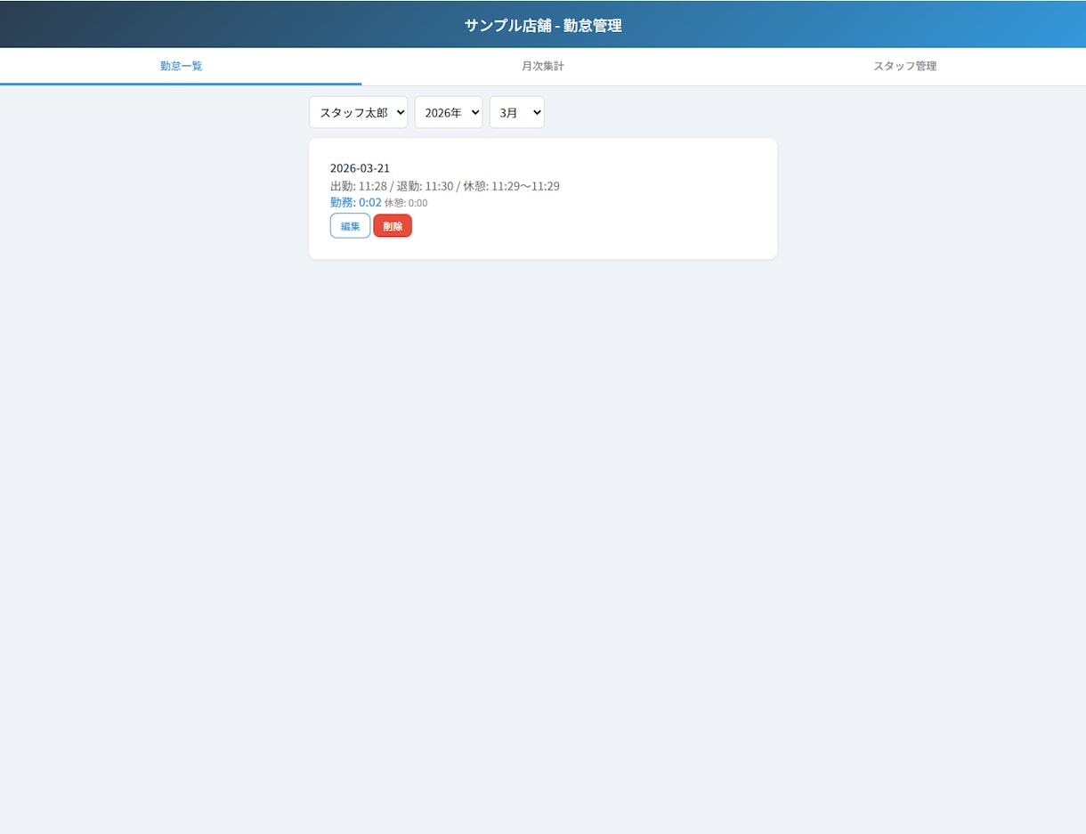This screenshot has width=1086, height=834.
Task: Click the 編集 button for 2026-03-21
Action: pyautogui.click(x=350, y=226)
